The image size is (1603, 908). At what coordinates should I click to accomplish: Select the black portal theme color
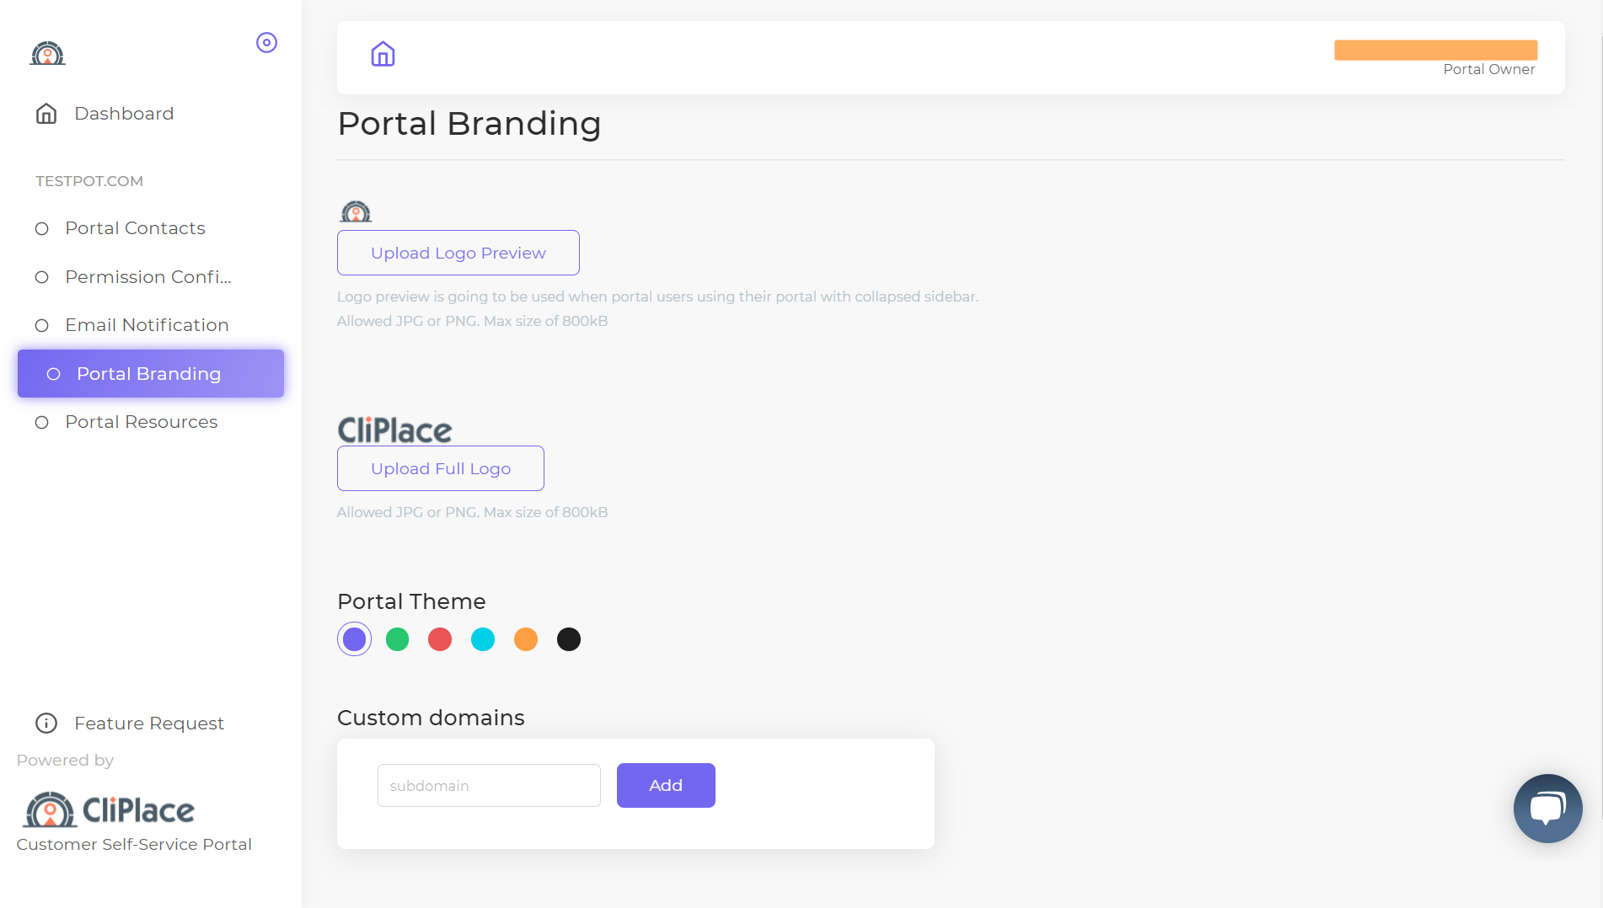[x=569, y=639]
